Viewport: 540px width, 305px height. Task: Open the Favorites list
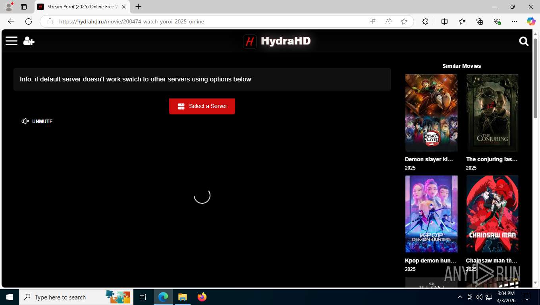coord(462,21)
